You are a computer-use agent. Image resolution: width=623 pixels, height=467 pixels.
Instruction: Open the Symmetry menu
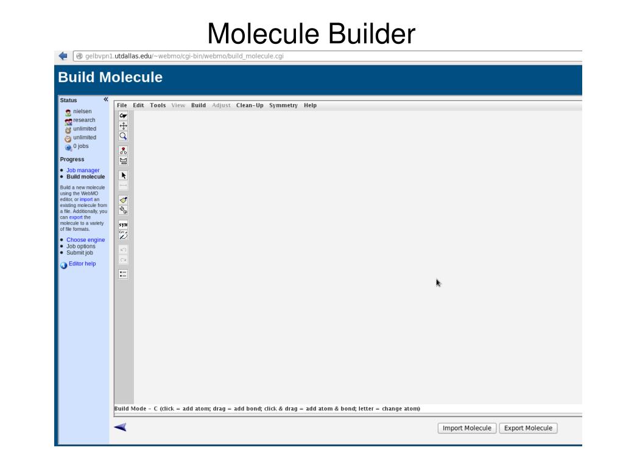click(283, 105)
